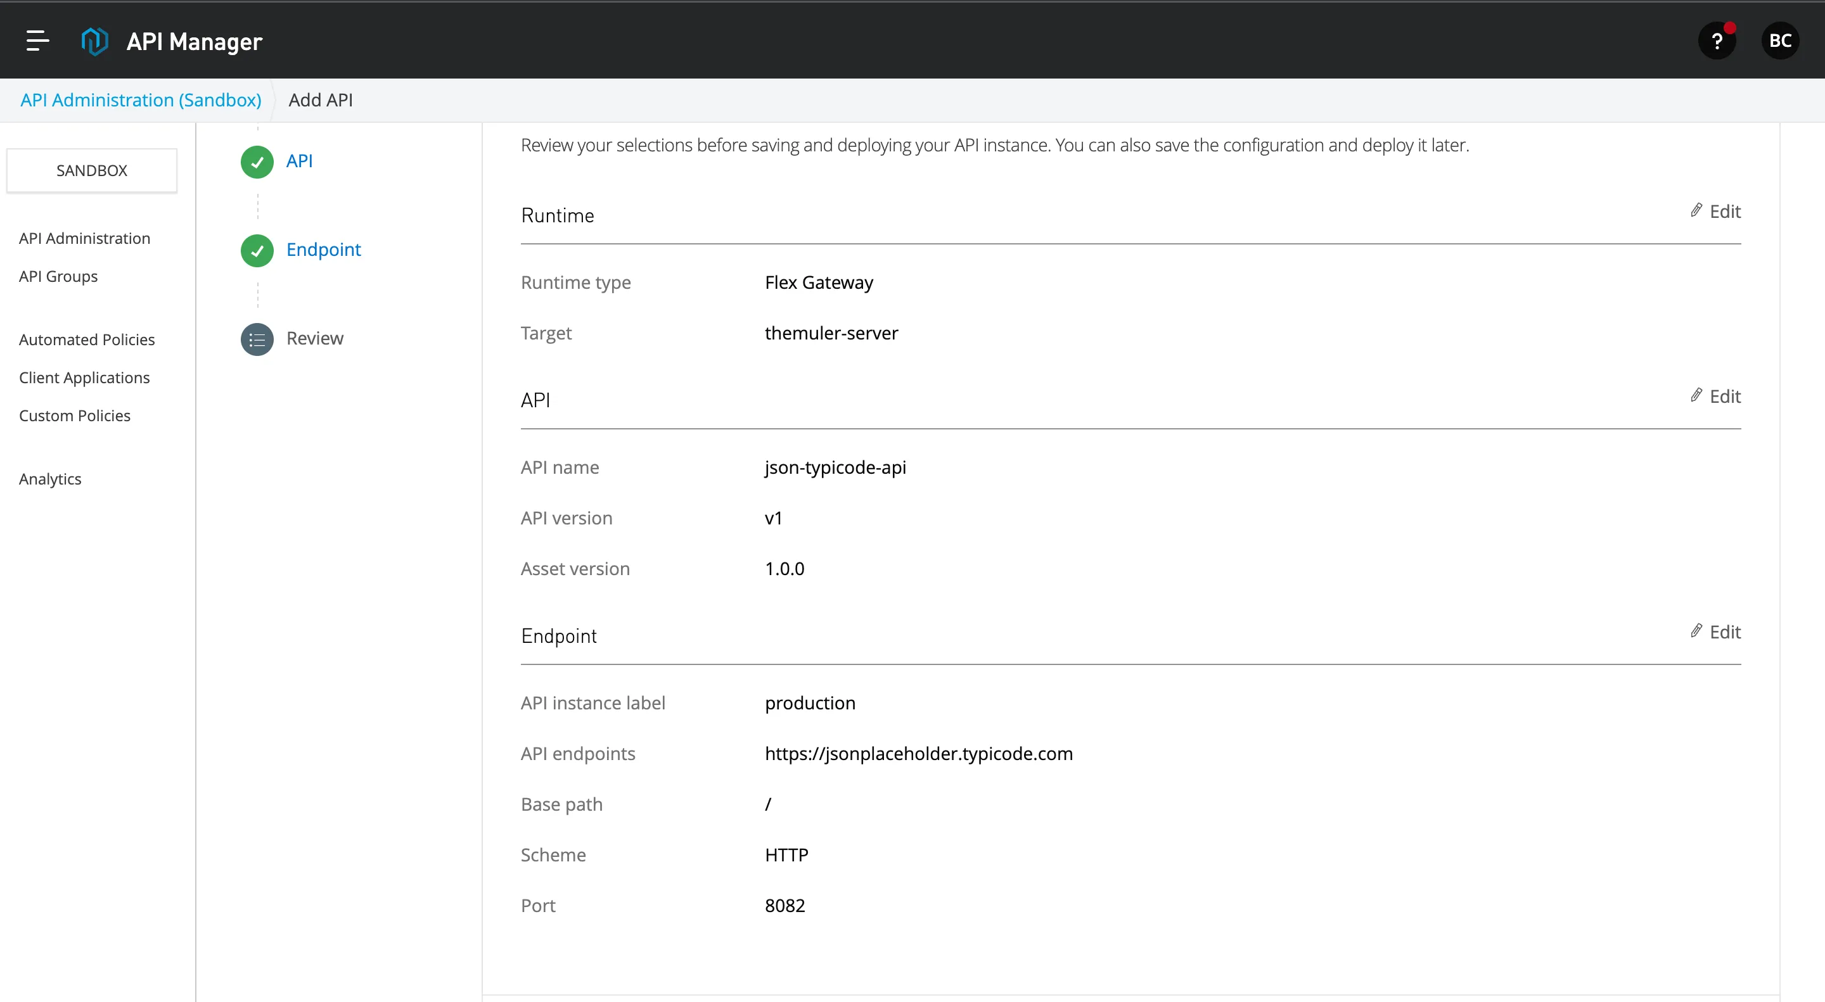The image size is (1825, 1002).
Task: Click the Port label
Action: click(x=538, y=906)
